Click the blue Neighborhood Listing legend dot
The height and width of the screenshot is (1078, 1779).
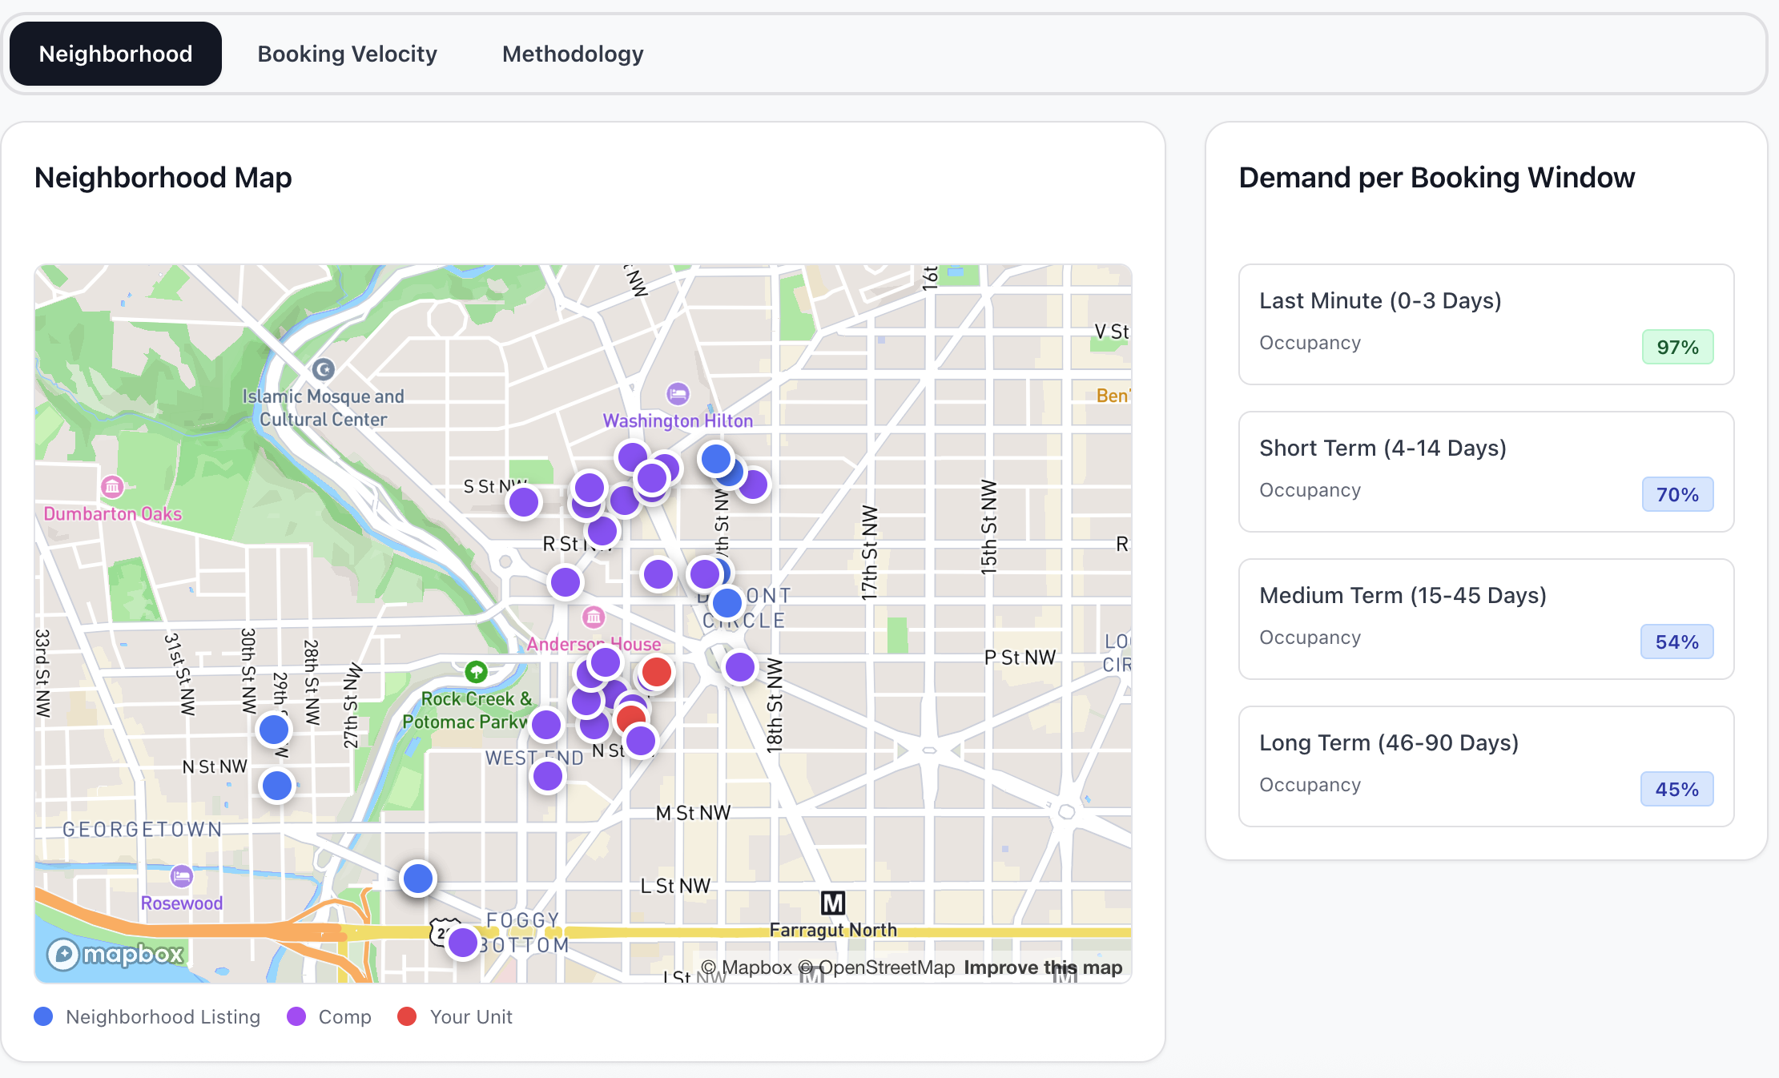[43, 1016]
